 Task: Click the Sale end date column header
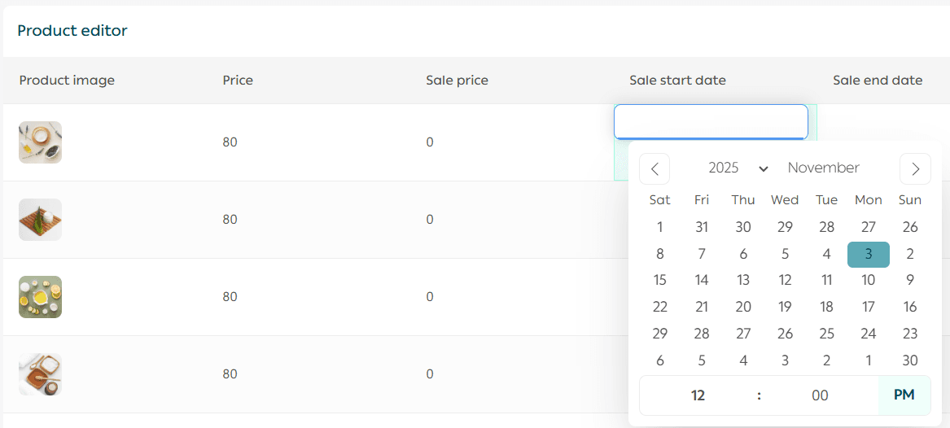(x=878, y=81)
